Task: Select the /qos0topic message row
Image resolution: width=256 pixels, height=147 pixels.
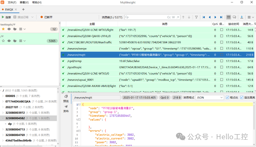Action: click(158, 67)
